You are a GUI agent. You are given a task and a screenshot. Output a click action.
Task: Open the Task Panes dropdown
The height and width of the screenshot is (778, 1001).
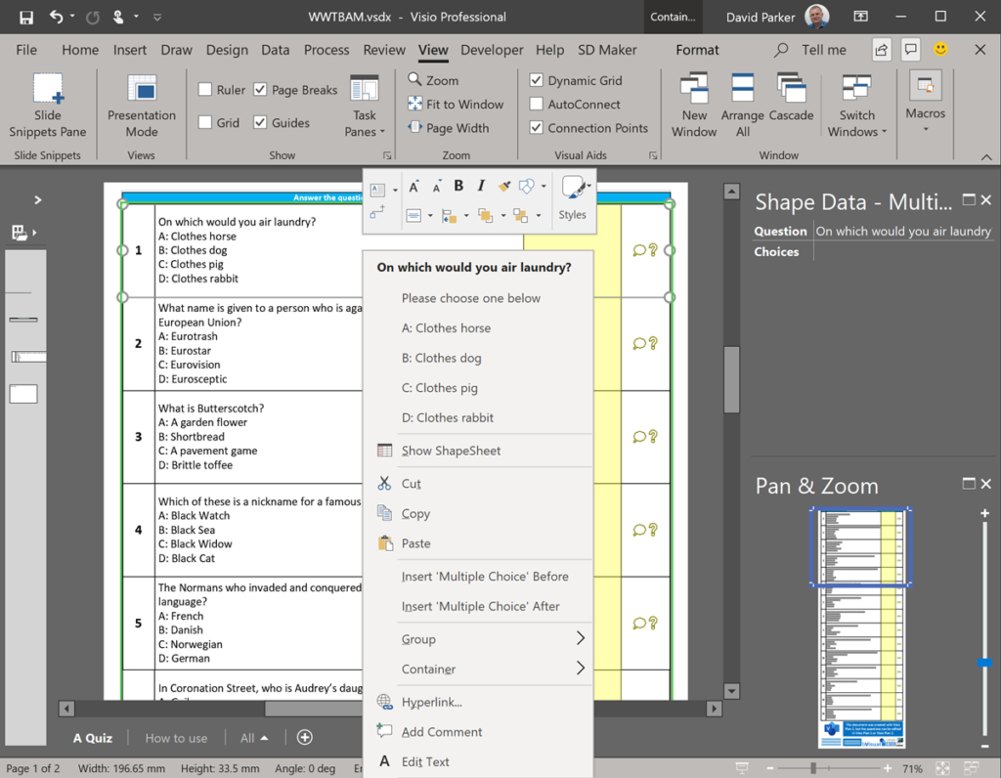pos(364,108)
